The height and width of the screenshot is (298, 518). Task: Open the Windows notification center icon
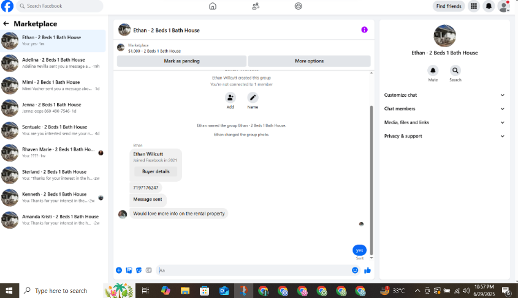click(x=506, y=291)
